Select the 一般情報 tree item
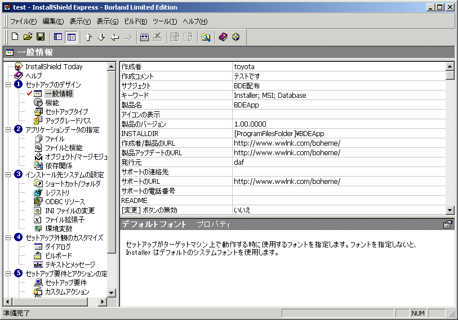The height and width of the screenshot is (320, 458). click(x=59, y=93)
